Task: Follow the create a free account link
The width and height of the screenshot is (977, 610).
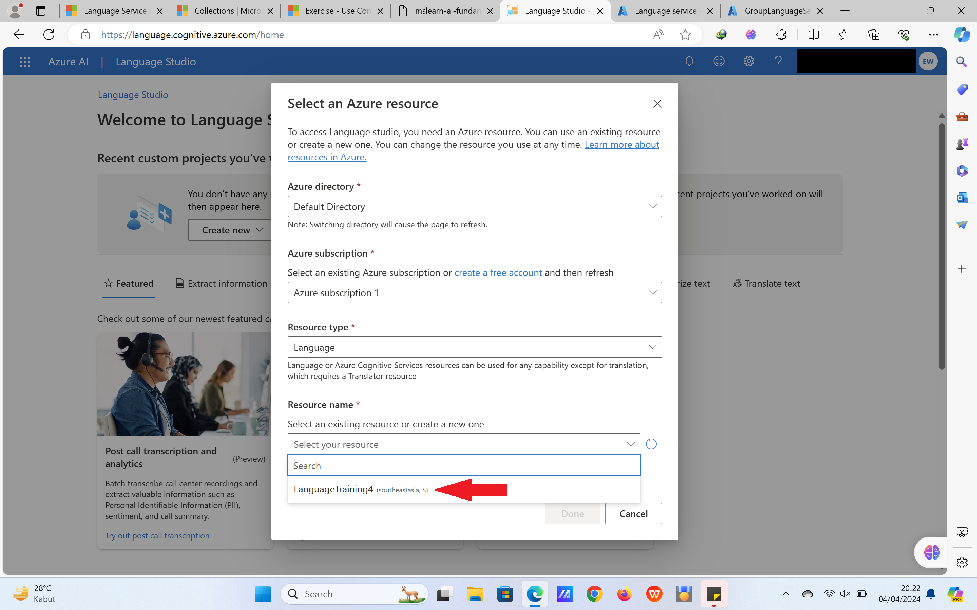Action: [498, 272]
